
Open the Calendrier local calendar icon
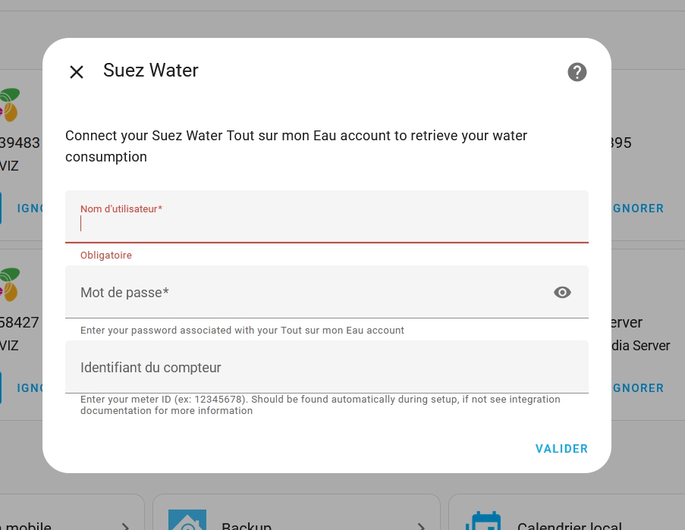(482, 520)
